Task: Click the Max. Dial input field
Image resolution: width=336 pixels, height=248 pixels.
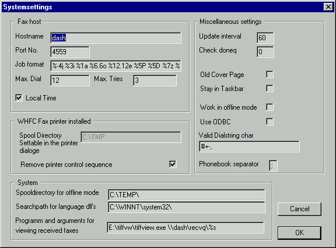Action: (70, 81)
